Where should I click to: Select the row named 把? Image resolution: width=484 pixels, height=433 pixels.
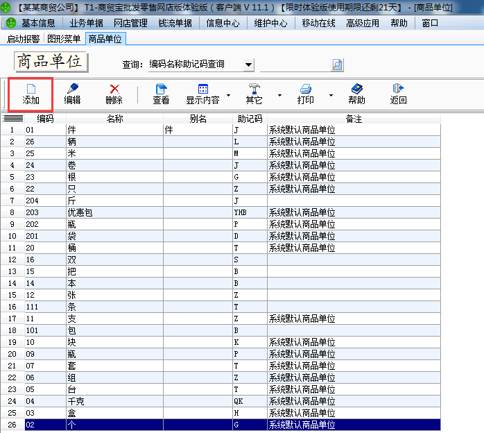[221, 271]
